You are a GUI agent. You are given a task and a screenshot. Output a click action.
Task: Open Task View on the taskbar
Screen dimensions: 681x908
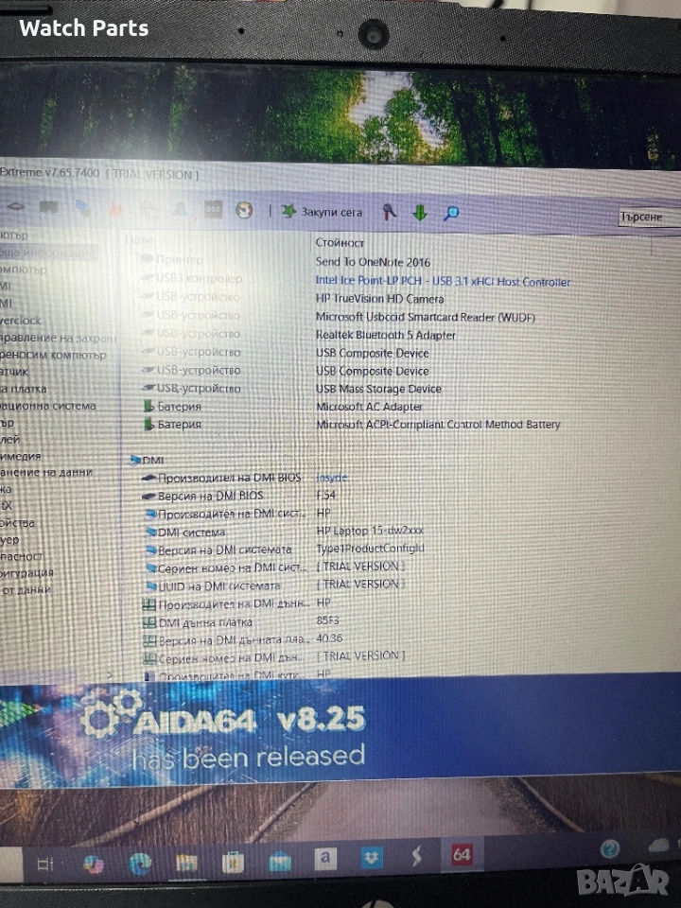tap(45, 864)
